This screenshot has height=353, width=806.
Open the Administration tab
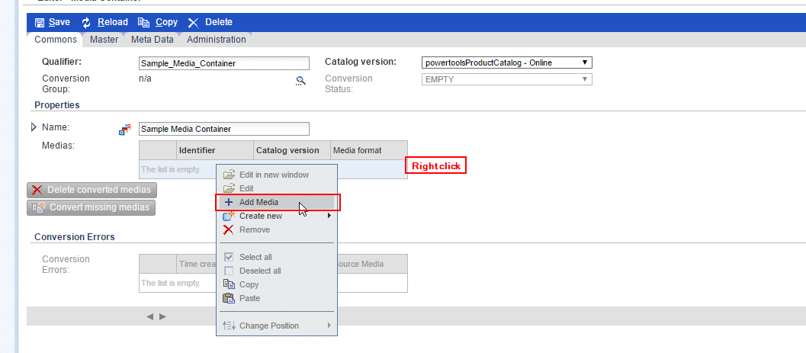tap(217, 40)
